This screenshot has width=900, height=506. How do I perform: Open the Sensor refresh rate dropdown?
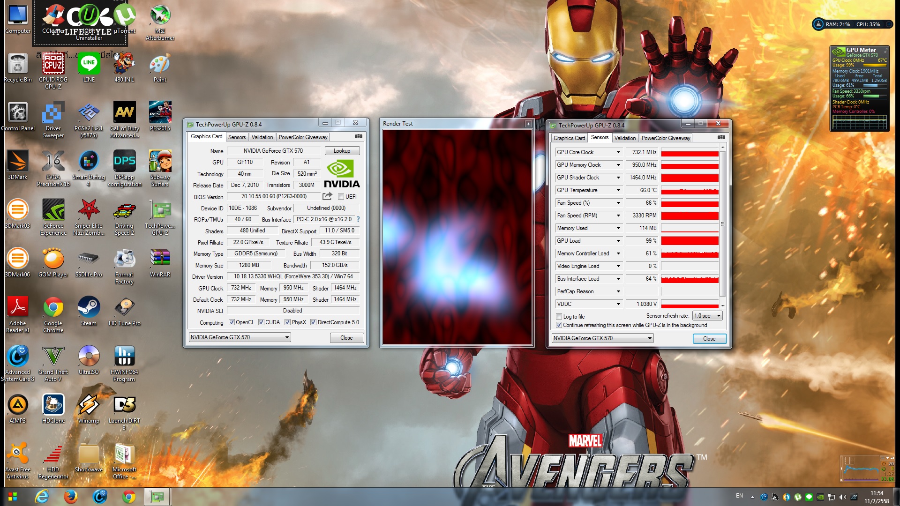point(708,316)
